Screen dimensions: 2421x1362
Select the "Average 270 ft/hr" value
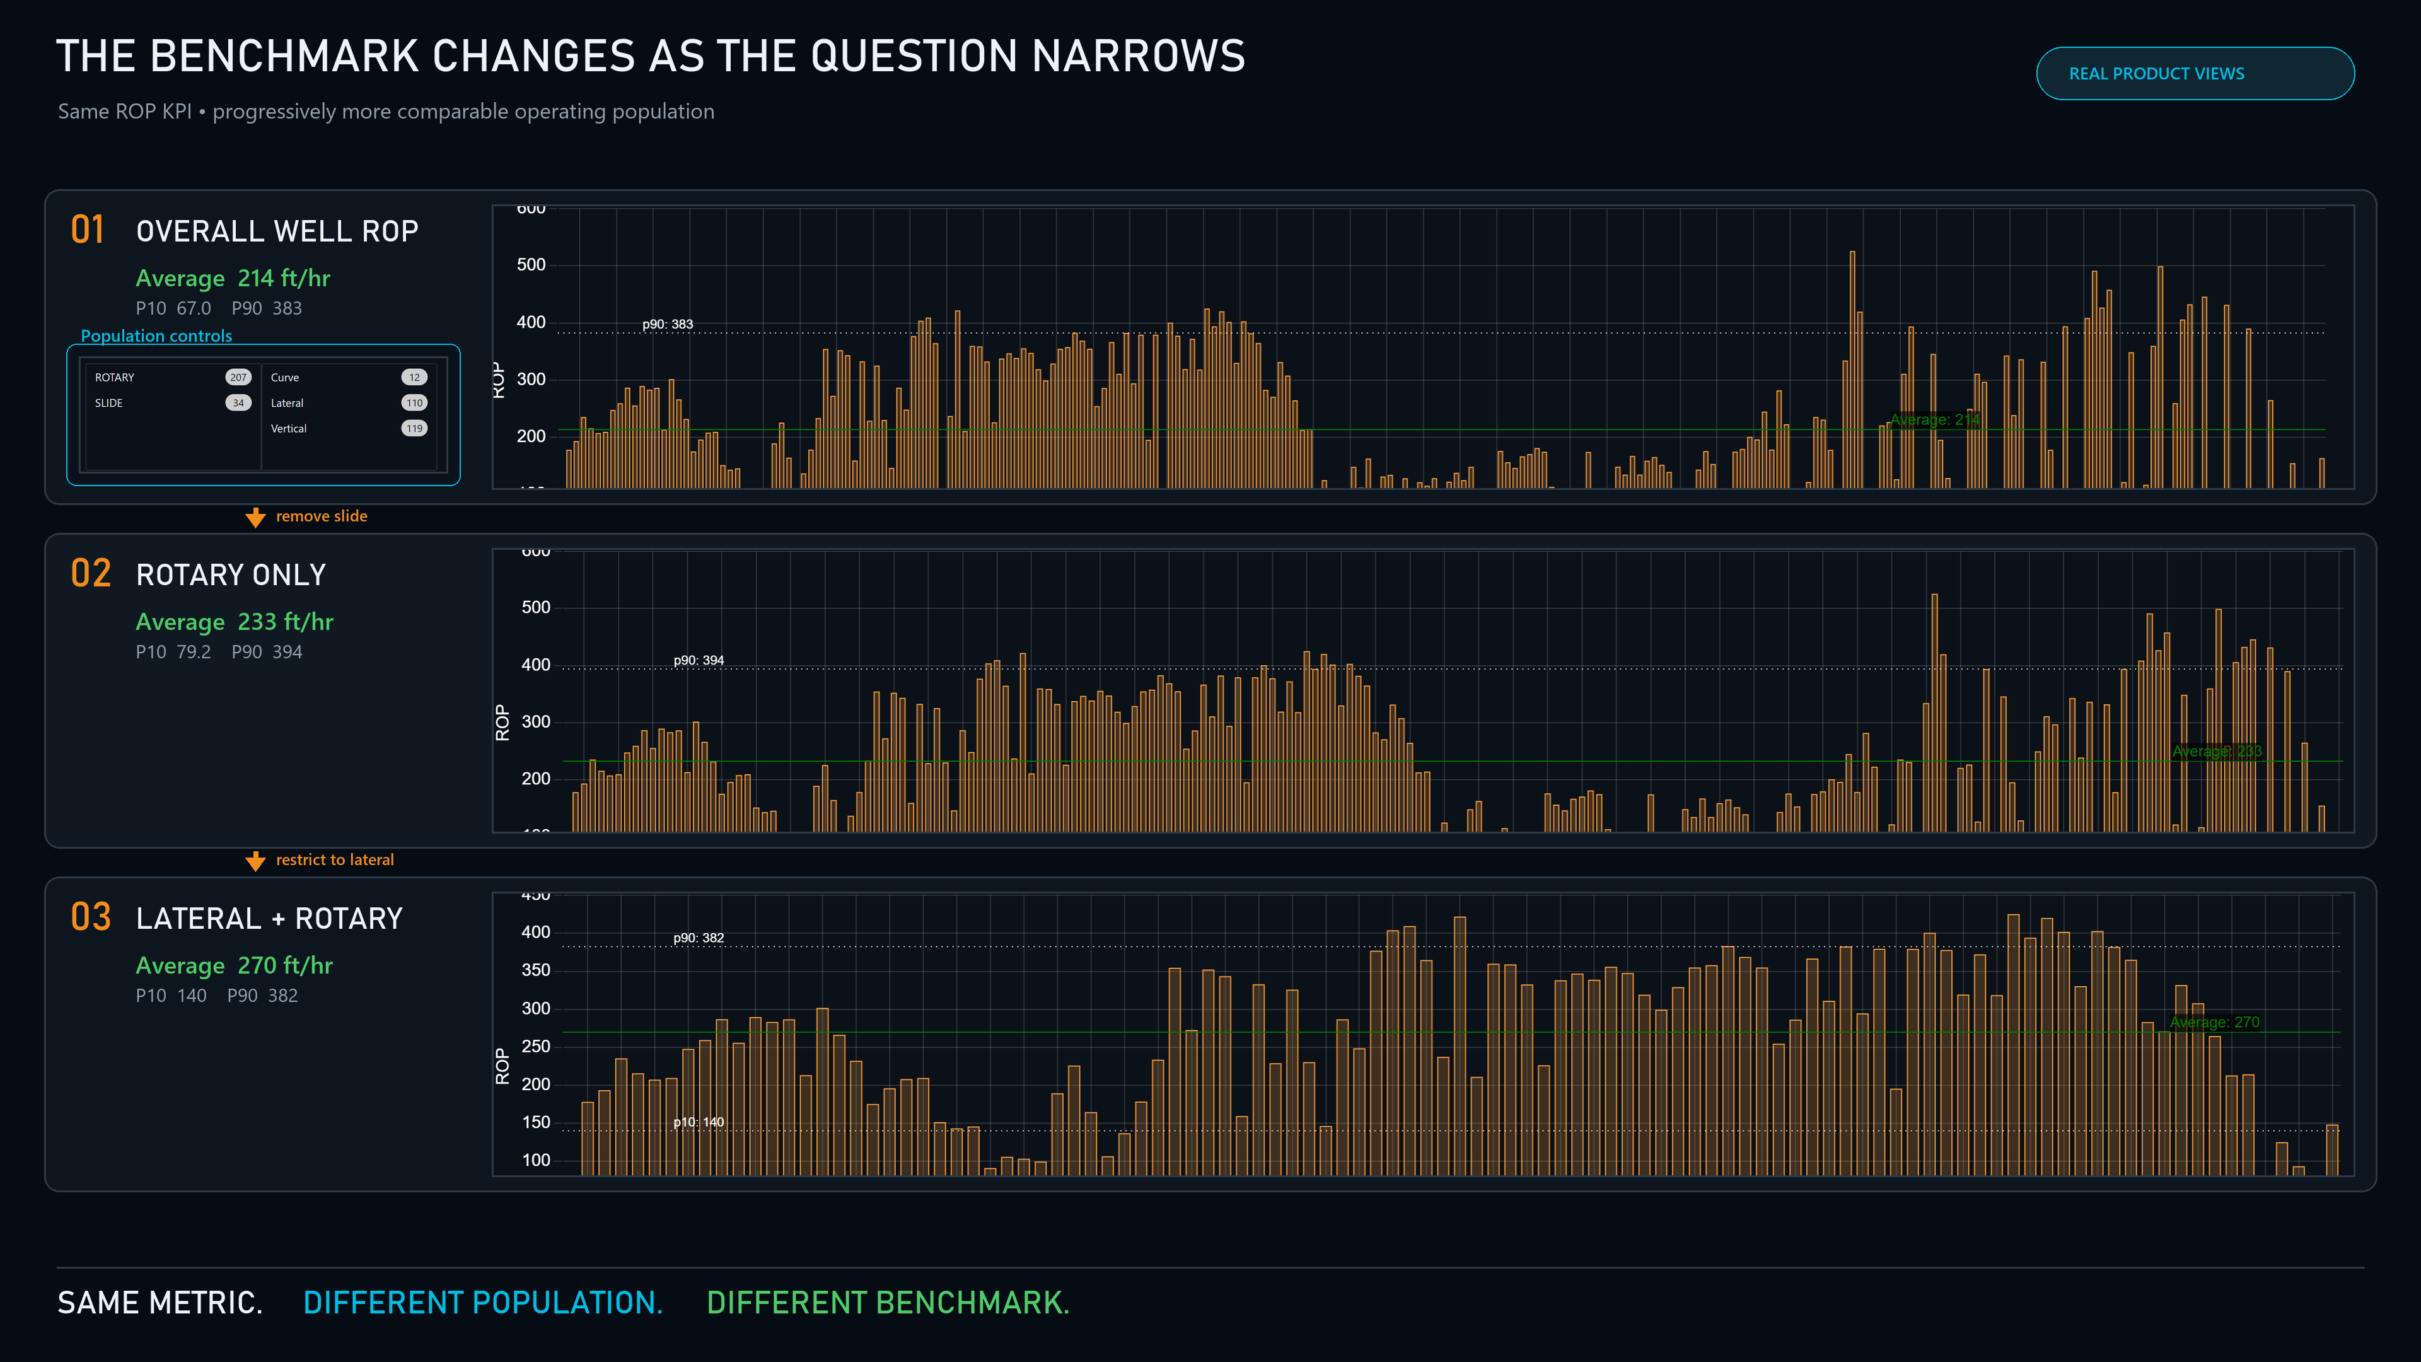point(234,966)
